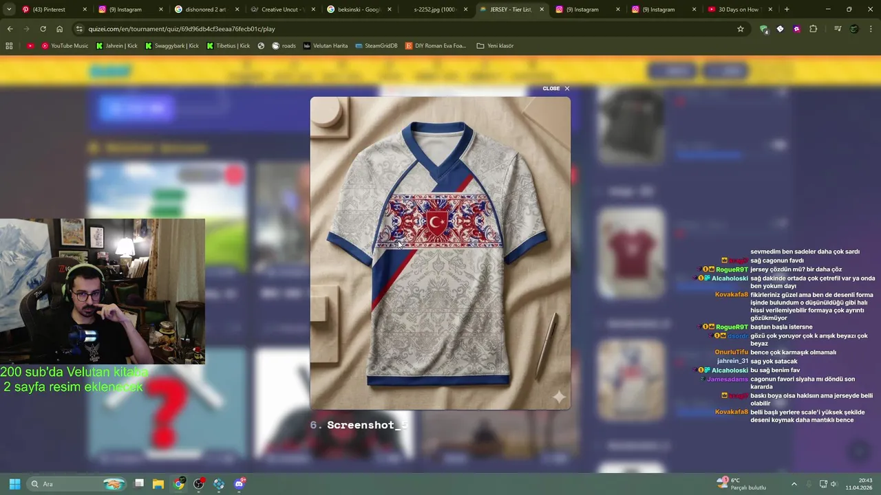Open the tab search dropdown

click(x=8, y=10)
